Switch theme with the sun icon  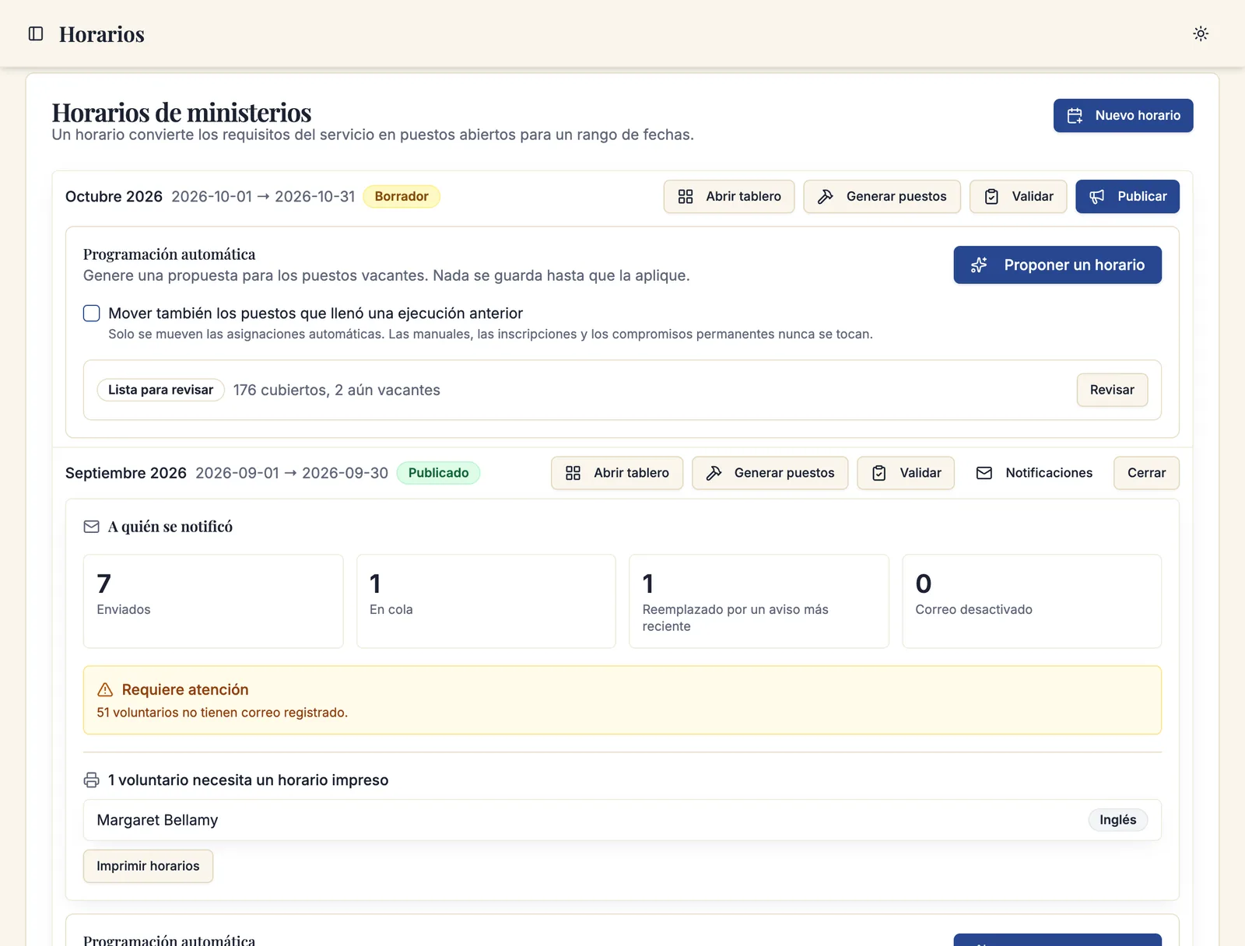click(1201, 33)
